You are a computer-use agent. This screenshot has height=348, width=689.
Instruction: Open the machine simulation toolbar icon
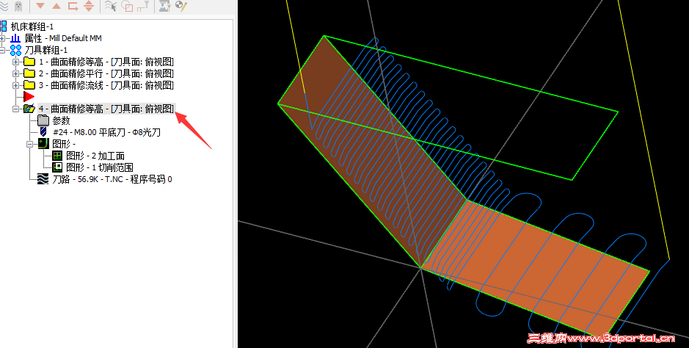164,6
